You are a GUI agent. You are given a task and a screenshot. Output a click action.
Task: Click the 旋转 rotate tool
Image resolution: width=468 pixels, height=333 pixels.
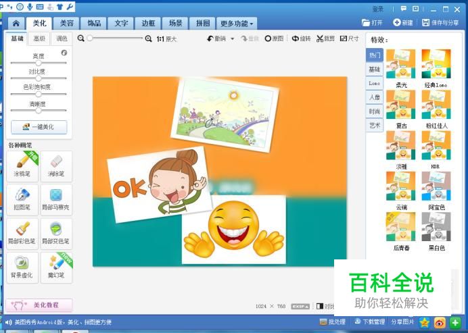(301, 39)
